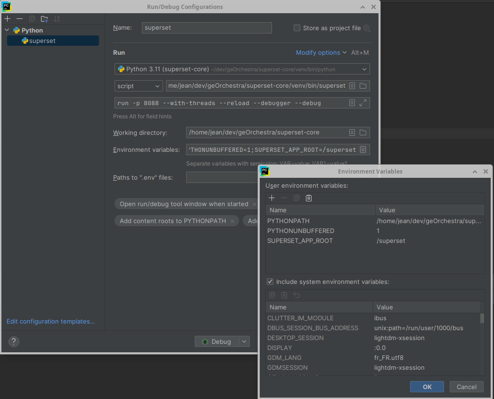Select the SUPERSET_APP_ROOT variable row

(x=375, y=241)
